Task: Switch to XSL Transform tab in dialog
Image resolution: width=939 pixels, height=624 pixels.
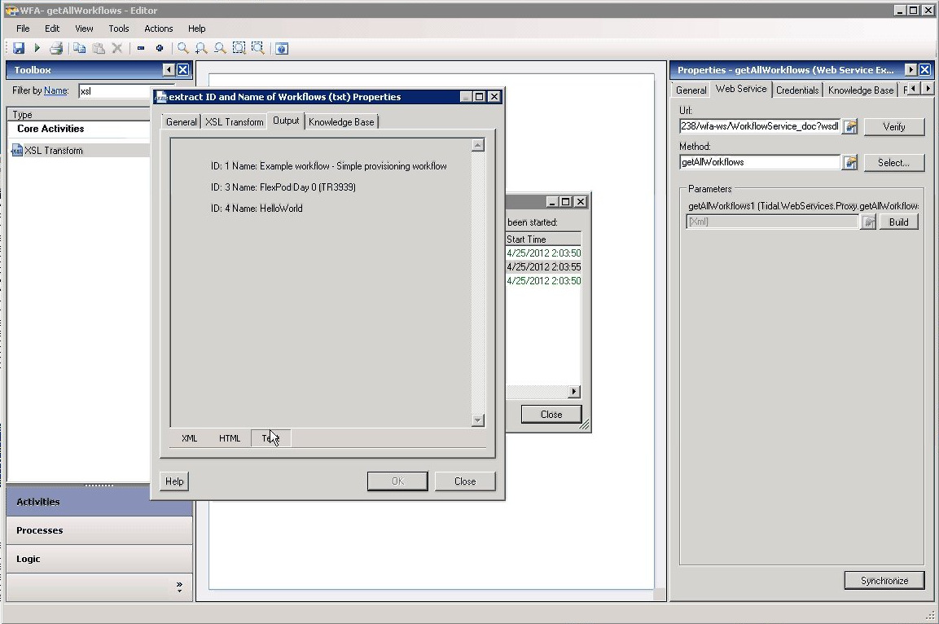Action: [235, 121]
